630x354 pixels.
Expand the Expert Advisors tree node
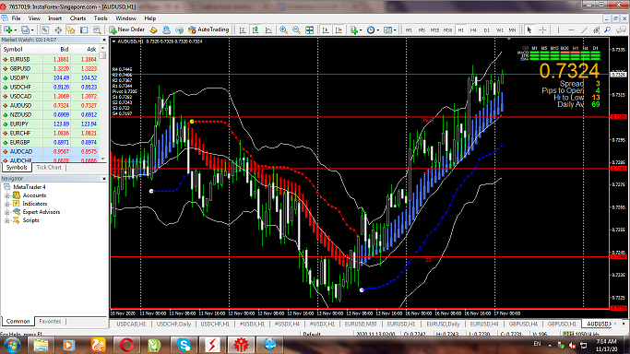6,212
